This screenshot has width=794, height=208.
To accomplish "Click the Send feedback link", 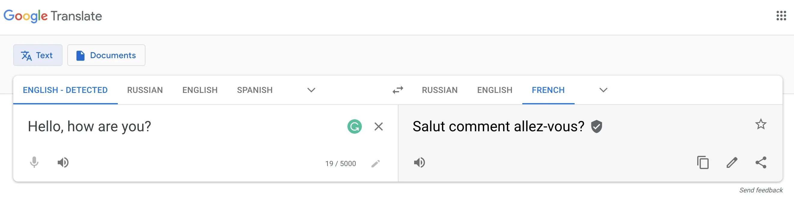I will pos(760,190).
